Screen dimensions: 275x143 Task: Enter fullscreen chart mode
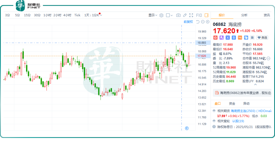pos(191,15)
